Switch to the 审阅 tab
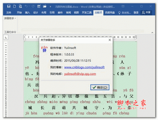The width and height of the screenshot is (158, 120). pyautogui.click(x=68, y=13)
